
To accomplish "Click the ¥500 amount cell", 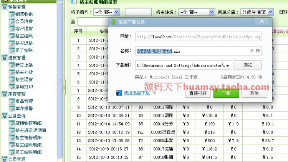I will point(209,141).
